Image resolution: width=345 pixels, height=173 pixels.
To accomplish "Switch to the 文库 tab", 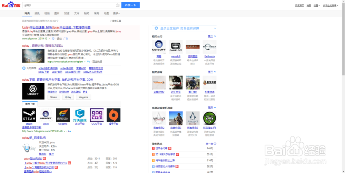I will (x=77, y=13).
